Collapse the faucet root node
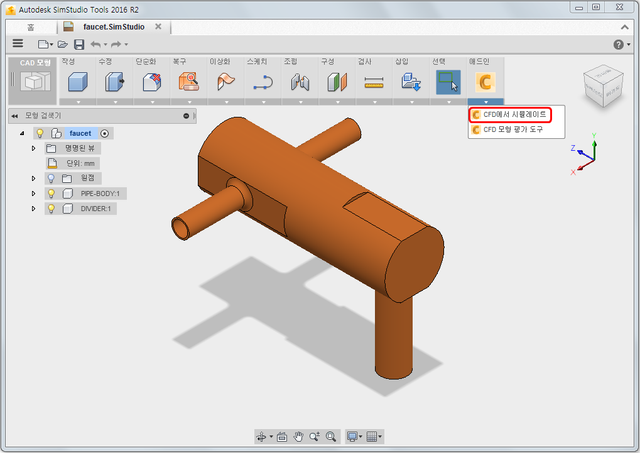Screen dimensions: 640x453 (x=22, y=133)
